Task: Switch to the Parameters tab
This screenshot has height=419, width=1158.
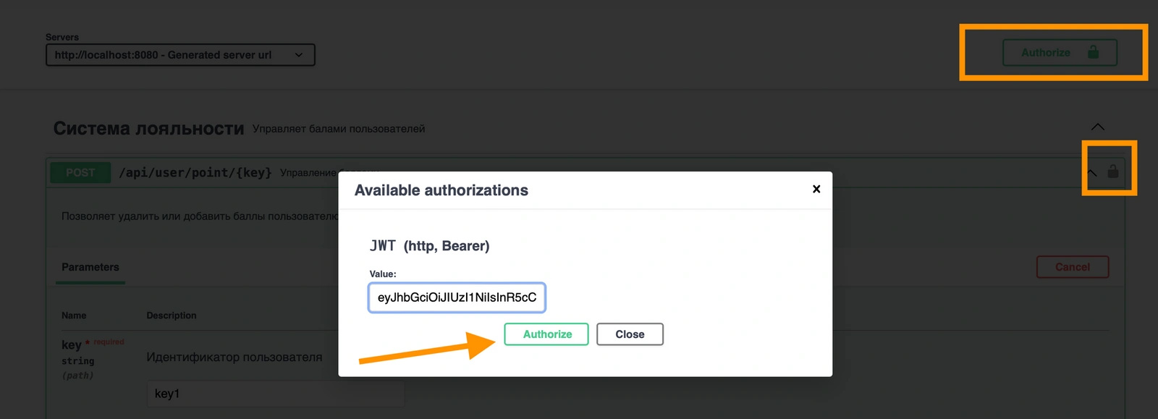Action: coord(90,267)
